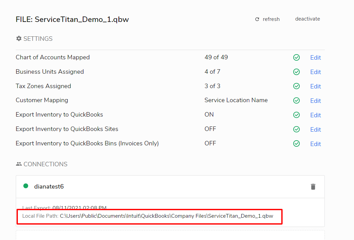Click check mark for Export Inventory to QuickBooks Bins

coord(296,144)
